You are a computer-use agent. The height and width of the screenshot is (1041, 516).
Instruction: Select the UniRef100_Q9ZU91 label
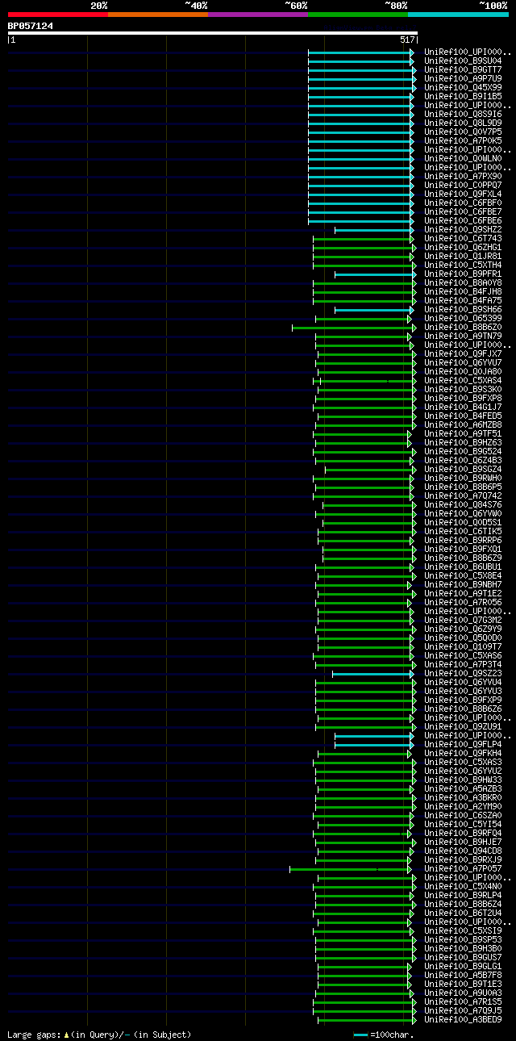click(x=463, y=727)
